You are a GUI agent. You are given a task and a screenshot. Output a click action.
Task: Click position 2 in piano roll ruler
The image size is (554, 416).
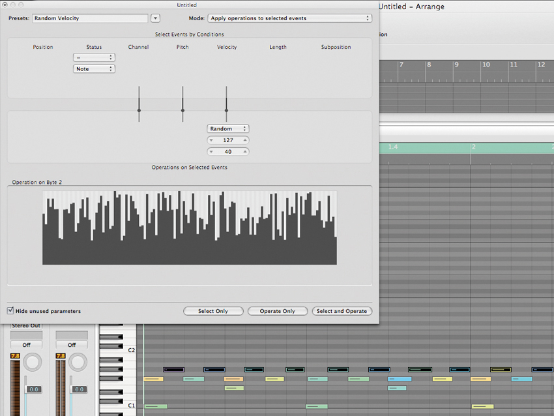point(474,147)
